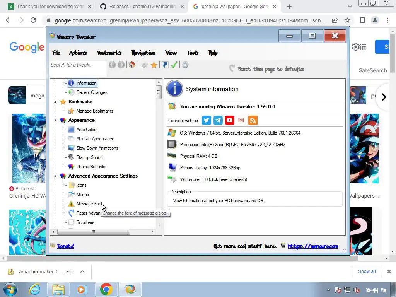Open the amachiromaker zip download options arrow

(82, 271)
